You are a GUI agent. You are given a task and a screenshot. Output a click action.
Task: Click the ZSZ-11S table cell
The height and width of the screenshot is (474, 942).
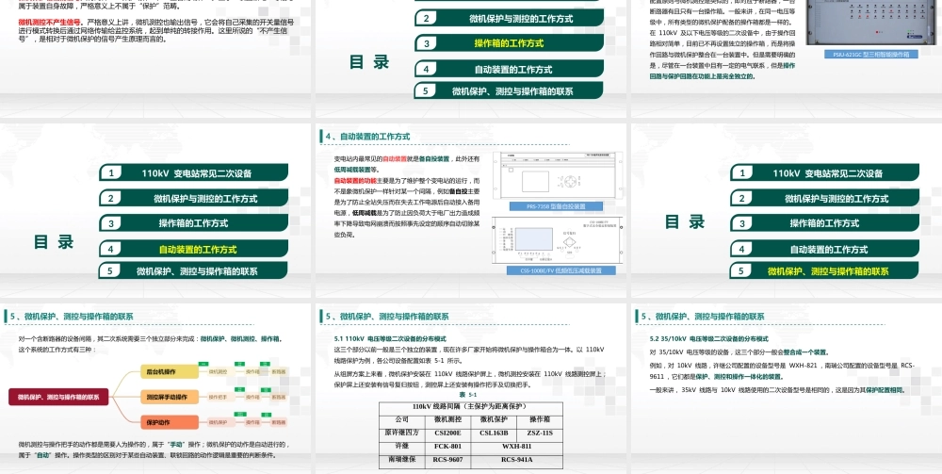tap(540, 433)
